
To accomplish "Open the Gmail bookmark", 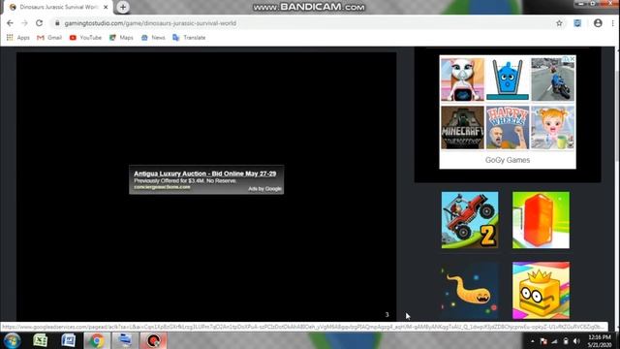I will 49,38.
